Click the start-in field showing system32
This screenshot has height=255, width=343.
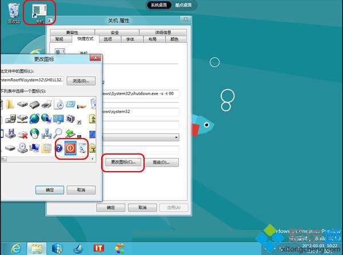pos(141,112)
